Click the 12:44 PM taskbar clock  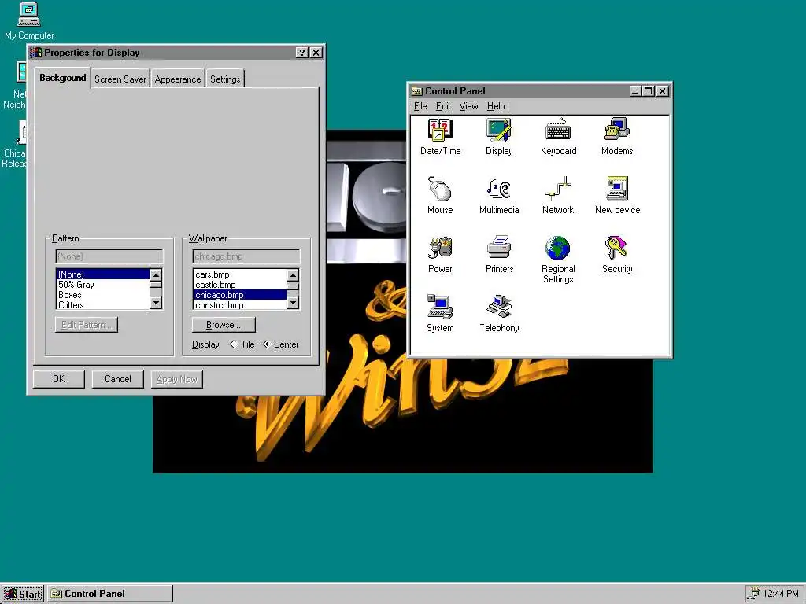click(x=780, y=593)
